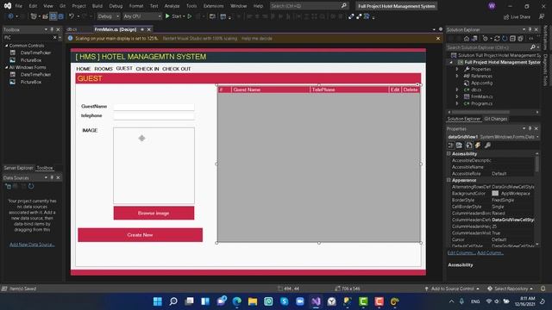Click CHECK IN in the form menu
The image size is (552, 310).
(x=147, y=69)
